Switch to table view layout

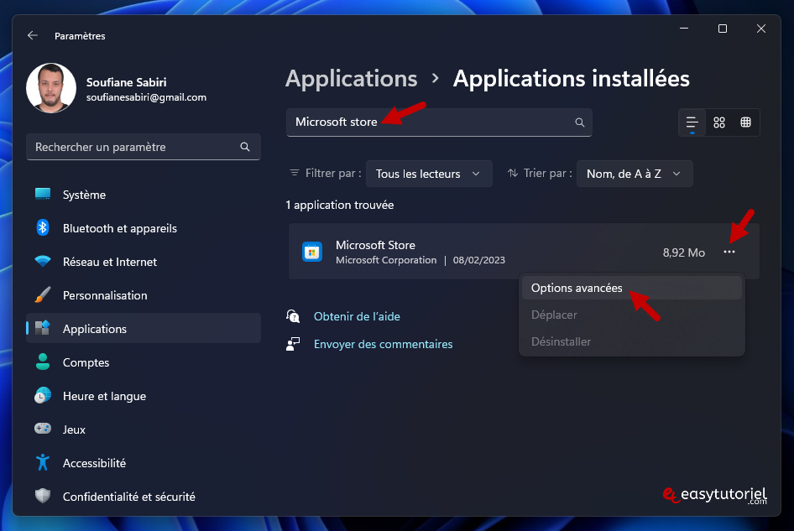click(745, 122)
